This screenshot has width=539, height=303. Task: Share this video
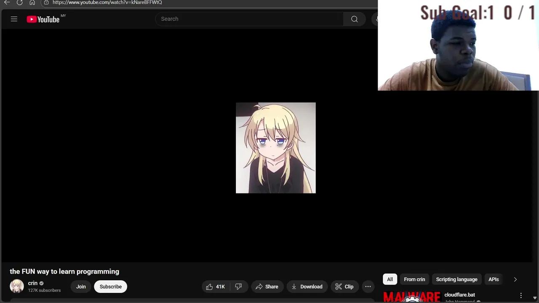tap(267, 287)
